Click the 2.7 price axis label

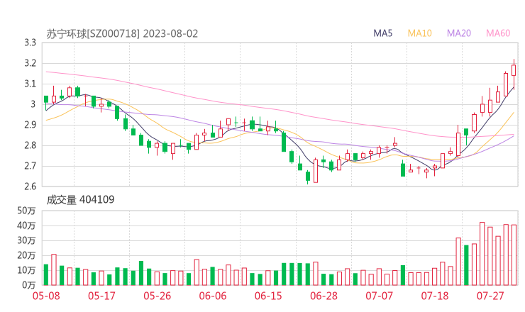pos(30,166)
